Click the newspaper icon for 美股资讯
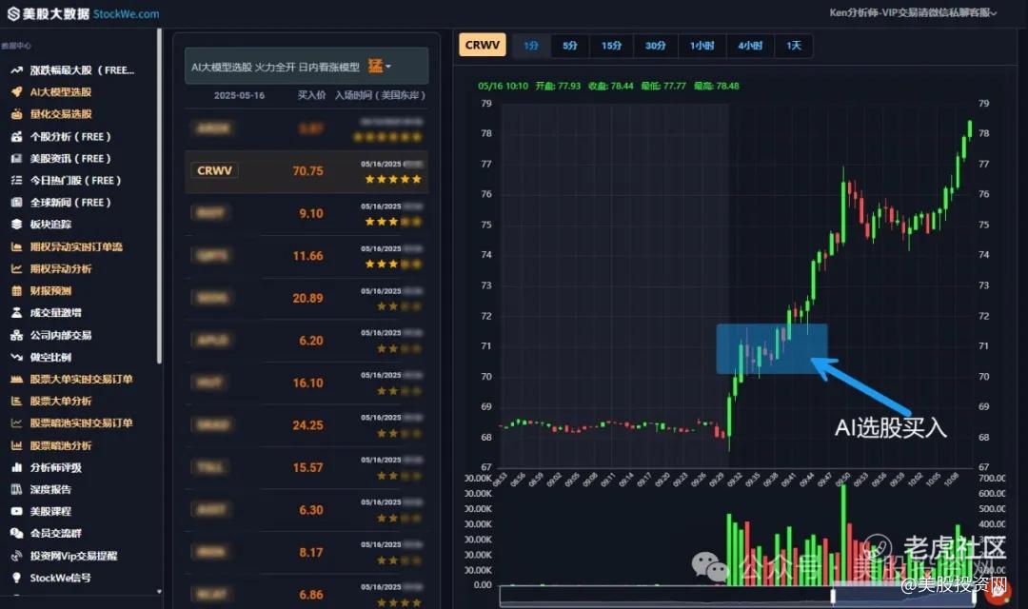 click(16, 158)
